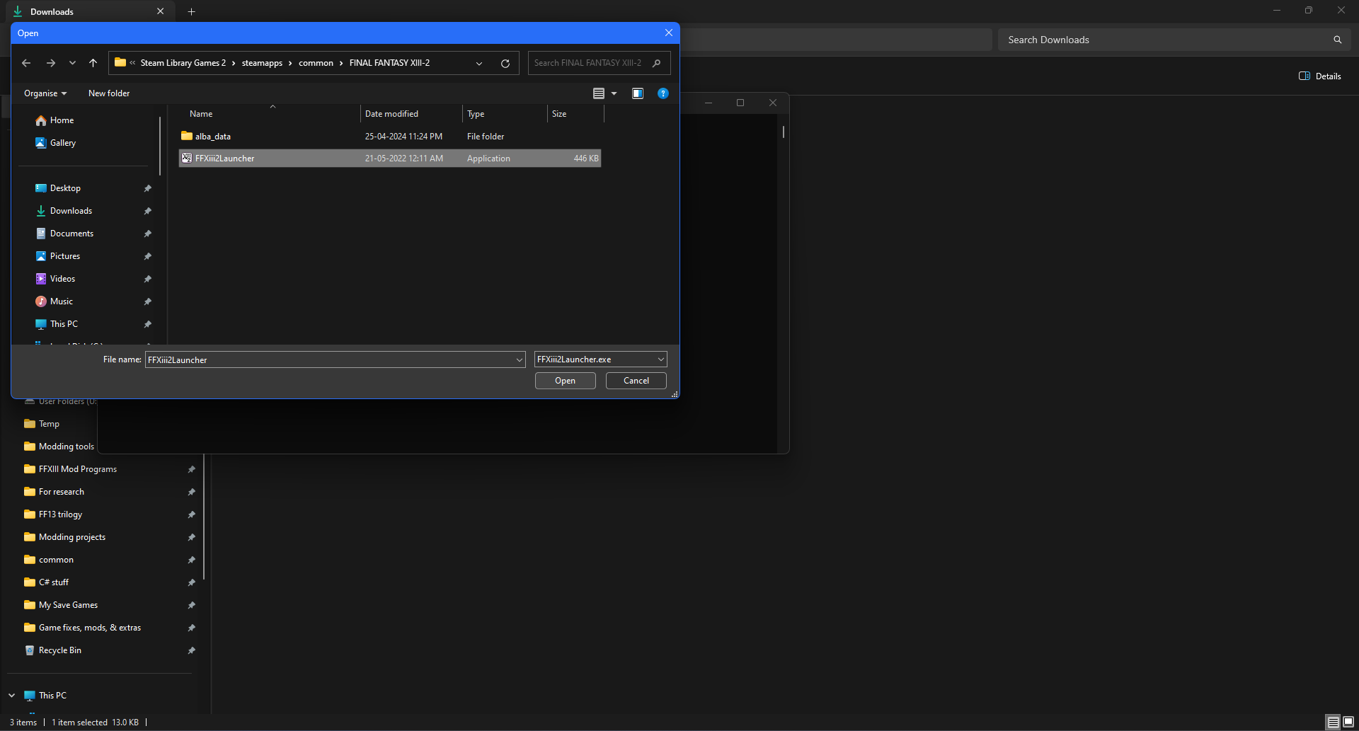1359x731 pixels.
Task: Create a New folder
Action: coord(109,93)
